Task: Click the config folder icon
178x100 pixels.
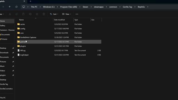Action: pos(19,29)
